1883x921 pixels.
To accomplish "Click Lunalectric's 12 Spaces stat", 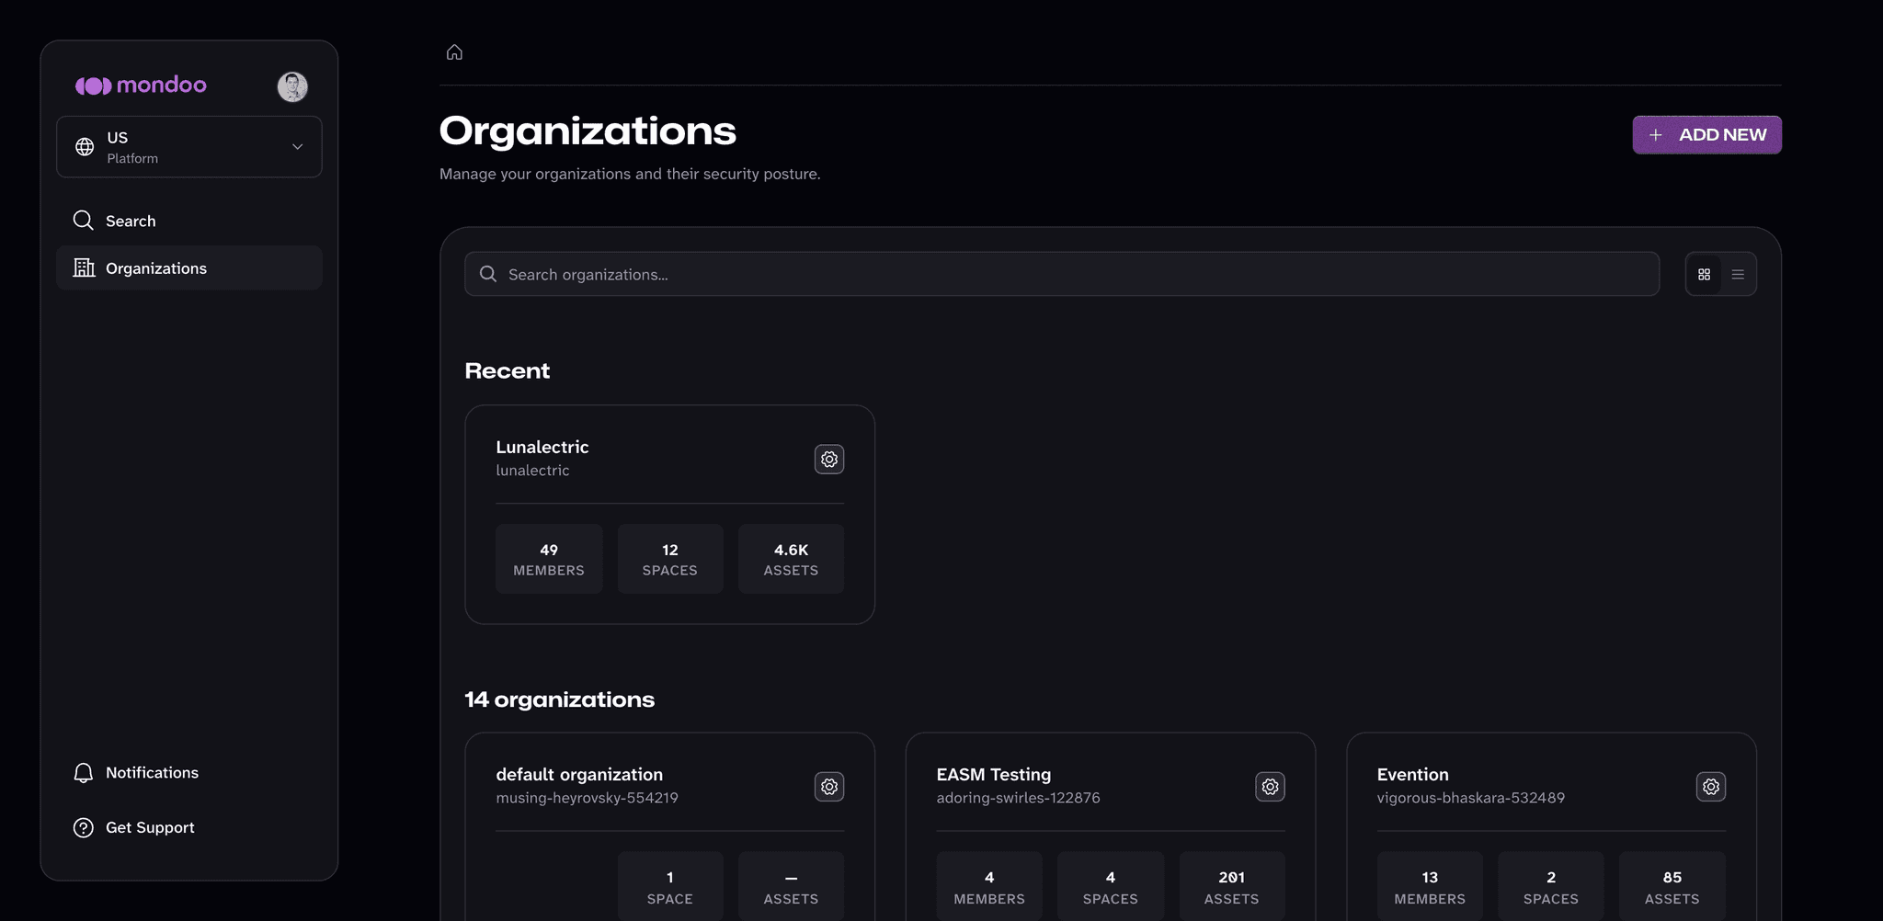I will (670, 559).
